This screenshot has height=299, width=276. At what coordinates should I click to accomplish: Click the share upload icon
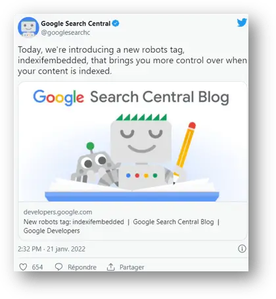pyautogui.click(x=110, y=267)
